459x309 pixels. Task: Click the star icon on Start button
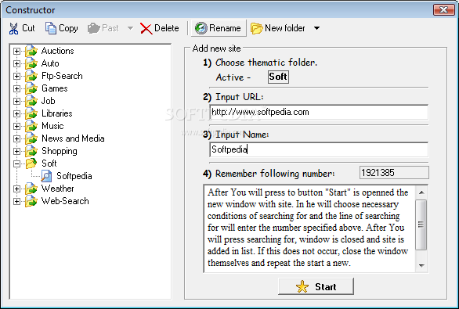302,286
